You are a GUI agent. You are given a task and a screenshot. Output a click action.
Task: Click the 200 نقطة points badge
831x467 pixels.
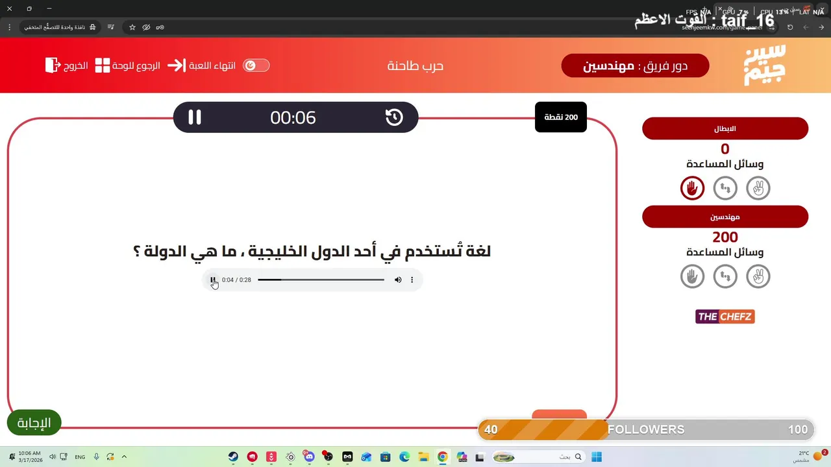pos(561,117)
